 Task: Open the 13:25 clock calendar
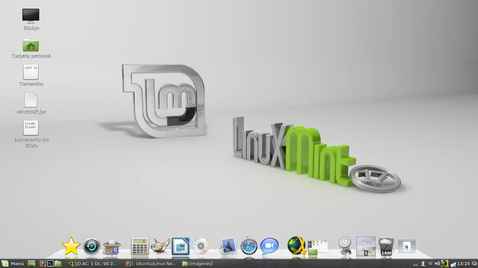click(464, 264)
